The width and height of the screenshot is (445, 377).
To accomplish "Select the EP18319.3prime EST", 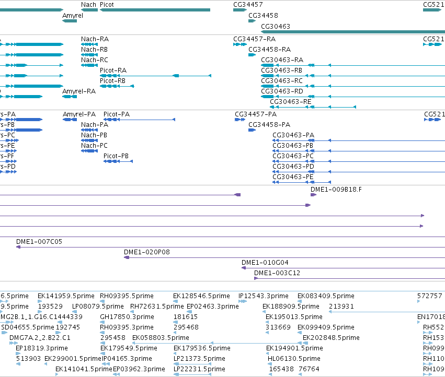I will click(x=18, y=354).
